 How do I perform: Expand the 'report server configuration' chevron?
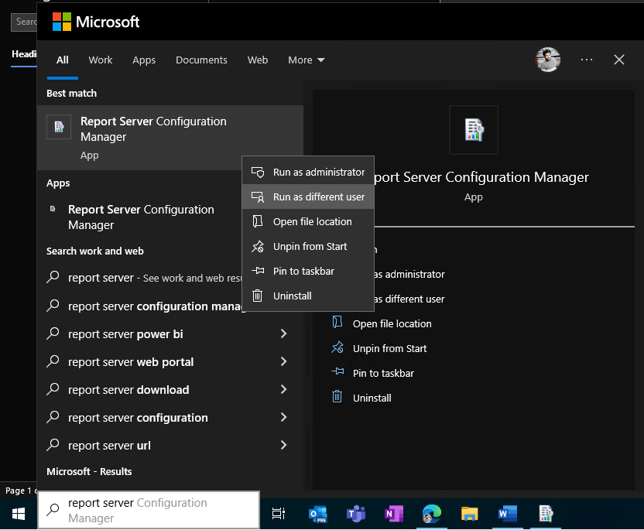[283, 418]
